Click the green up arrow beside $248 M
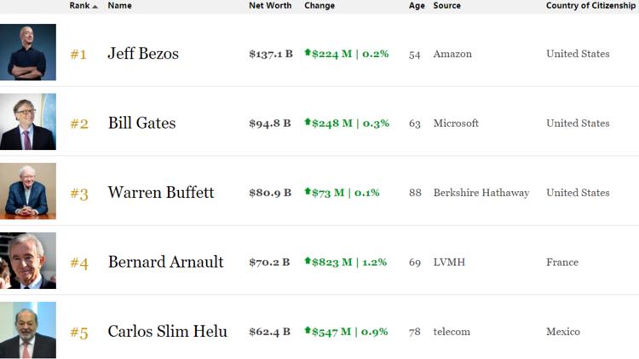Image resolution: width=639 pixels, height=359 pixels. coord(308,122)
